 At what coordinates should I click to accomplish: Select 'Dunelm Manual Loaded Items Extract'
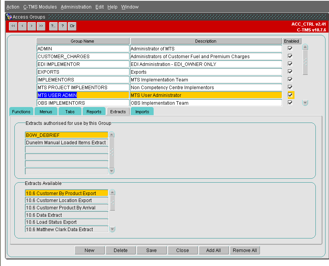(66, 142)
